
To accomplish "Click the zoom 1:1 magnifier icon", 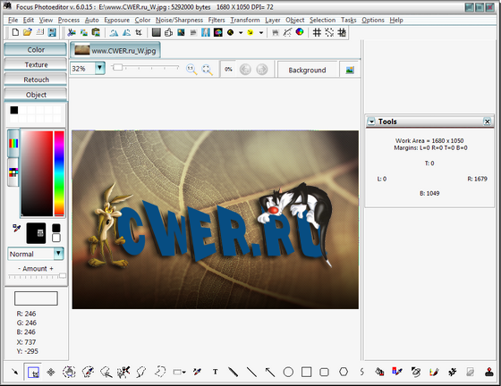I will tap(191, 69).
